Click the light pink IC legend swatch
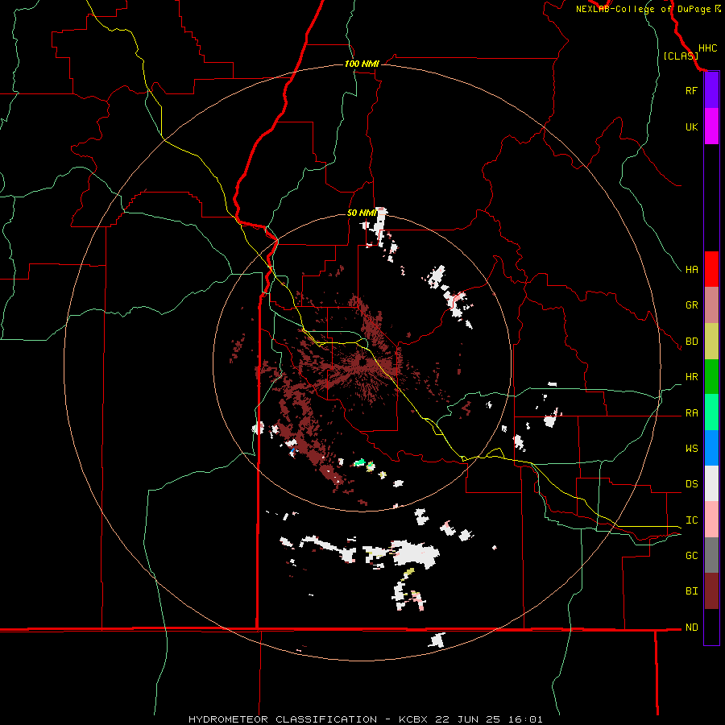The image size is (725, 725). coord(711,520)
